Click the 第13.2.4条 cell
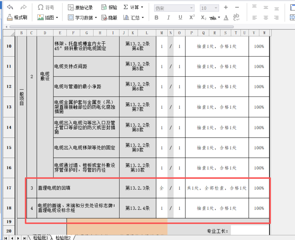Screen dimensions: 295x240 click(x=138, y=208)
